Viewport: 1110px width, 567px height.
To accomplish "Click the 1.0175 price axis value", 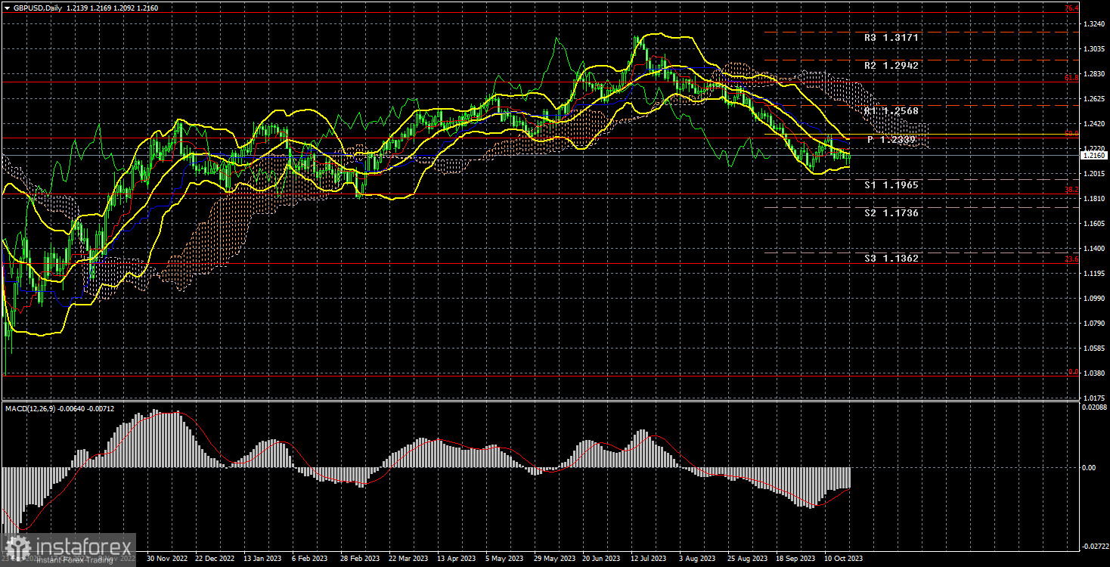I will [x=1093, y=398].
